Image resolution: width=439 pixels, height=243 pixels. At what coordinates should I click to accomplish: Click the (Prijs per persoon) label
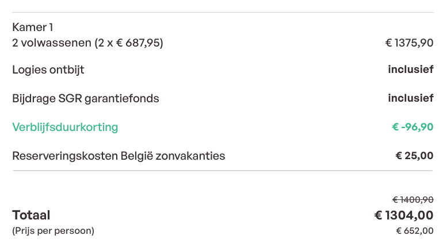53,231
